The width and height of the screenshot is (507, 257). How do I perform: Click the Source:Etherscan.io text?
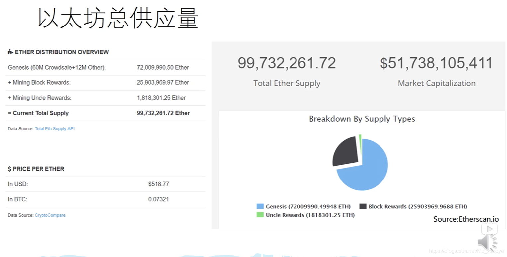tap(466, 219)
